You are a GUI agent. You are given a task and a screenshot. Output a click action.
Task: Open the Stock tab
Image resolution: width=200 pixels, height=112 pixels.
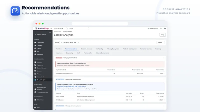point(78,53)
